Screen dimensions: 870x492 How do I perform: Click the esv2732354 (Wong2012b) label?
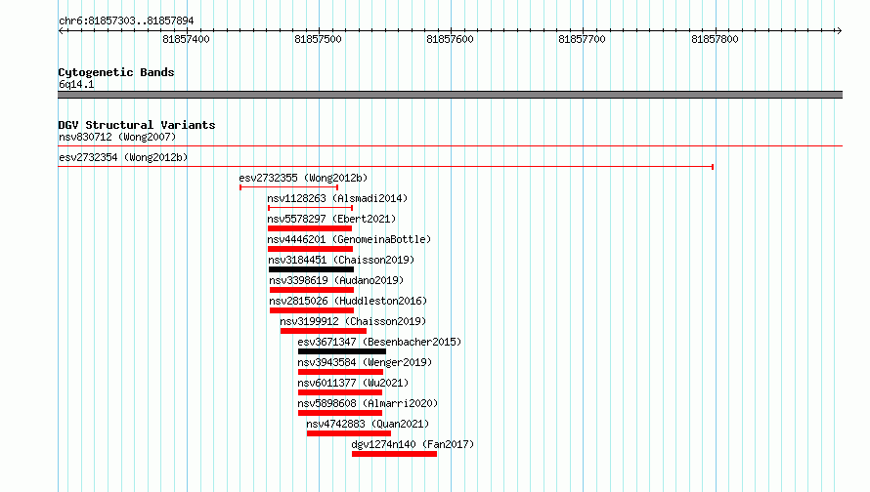(123, 157)
